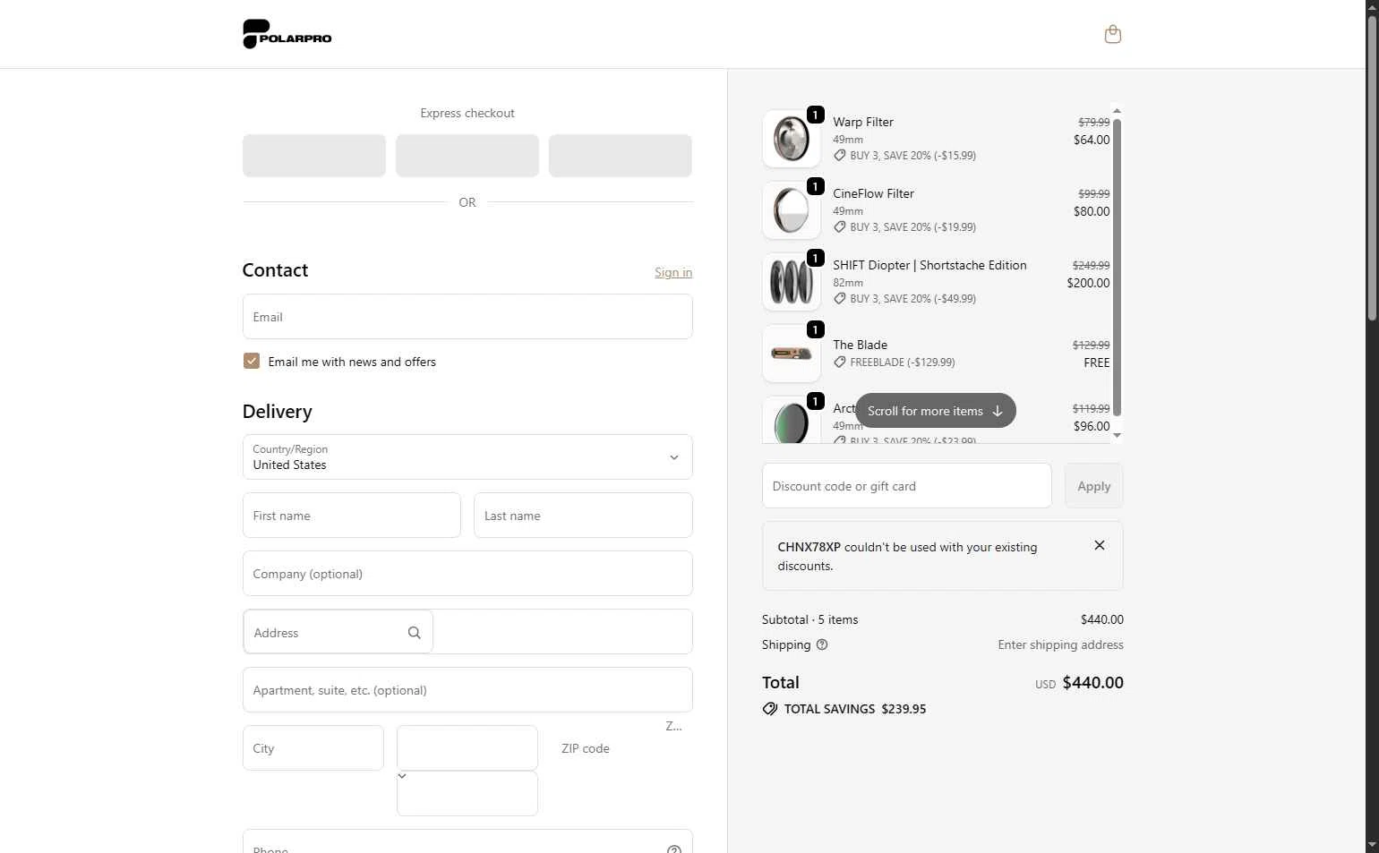
Task: Click the address search magnifier icon
Action: (414, 633)
